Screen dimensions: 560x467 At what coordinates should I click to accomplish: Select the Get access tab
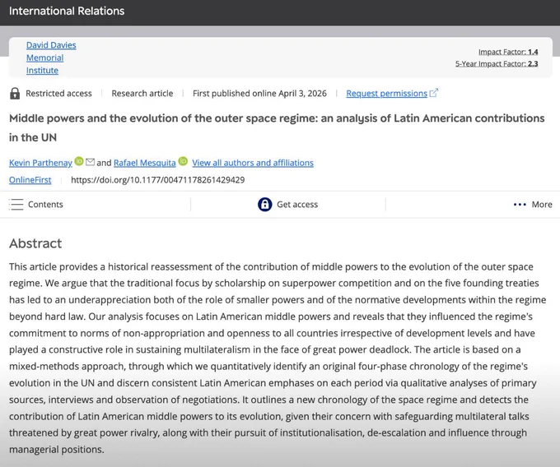point(288,204)
